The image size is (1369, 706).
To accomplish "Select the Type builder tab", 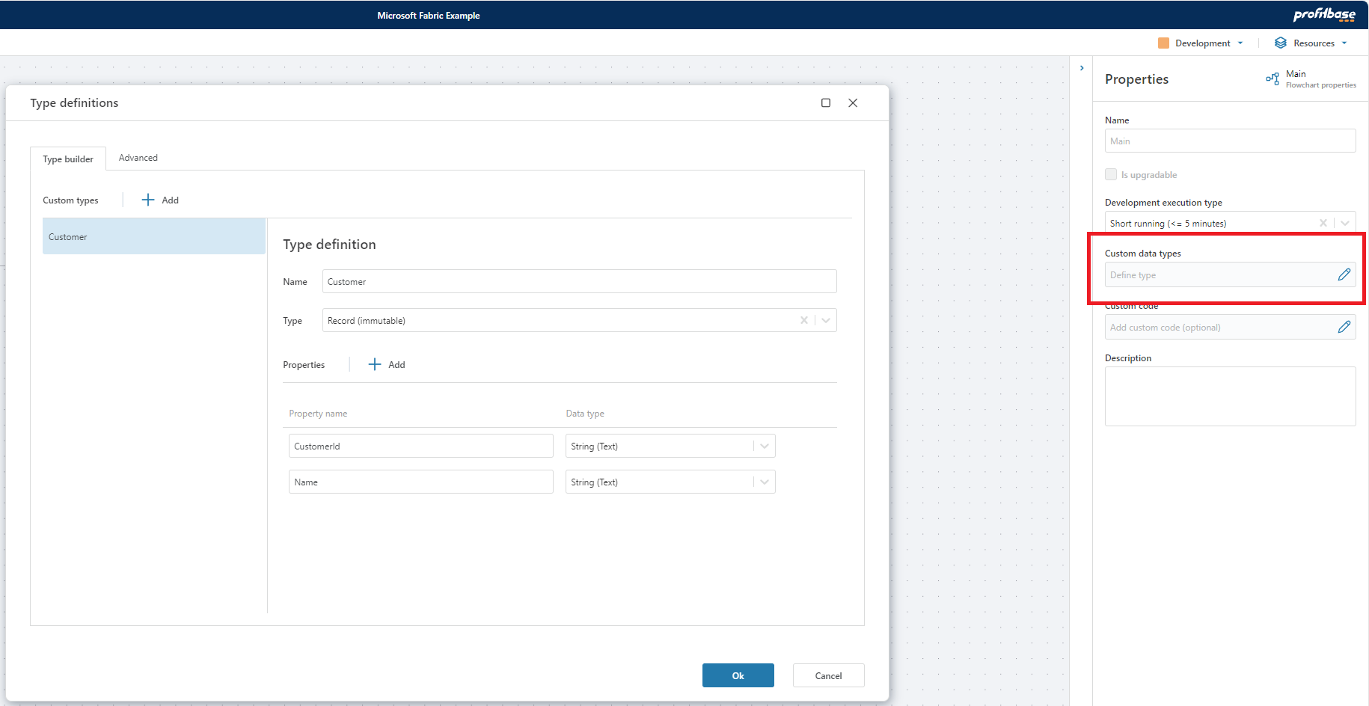I will pyautogui.click(x=68, y=159).
